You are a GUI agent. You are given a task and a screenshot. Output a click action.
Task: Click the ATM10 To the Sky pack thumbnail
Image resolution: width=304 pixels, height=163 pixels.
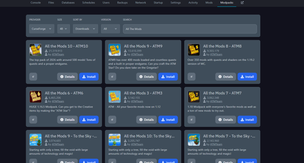click(x=115, y=140)
